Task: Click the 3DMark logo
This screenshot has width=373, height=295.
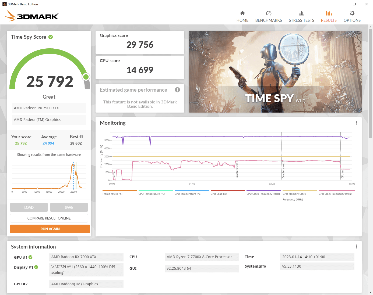Action: 32,16
